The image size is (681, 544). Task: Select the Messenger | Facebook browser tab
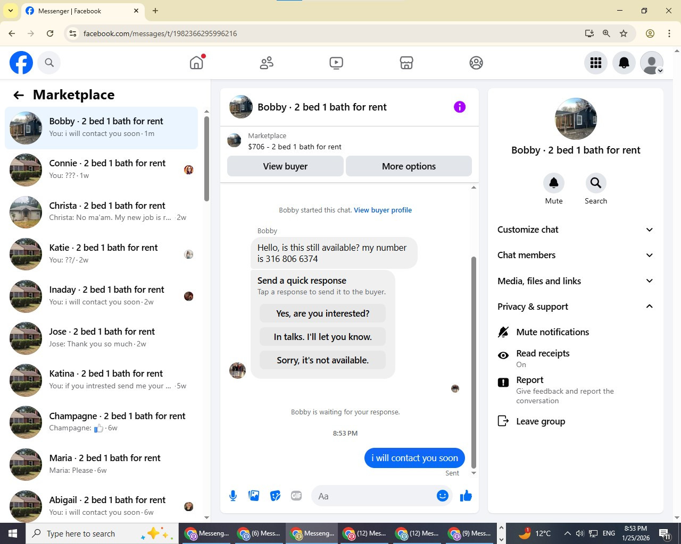pyautogui.click(x=82, y=11)
